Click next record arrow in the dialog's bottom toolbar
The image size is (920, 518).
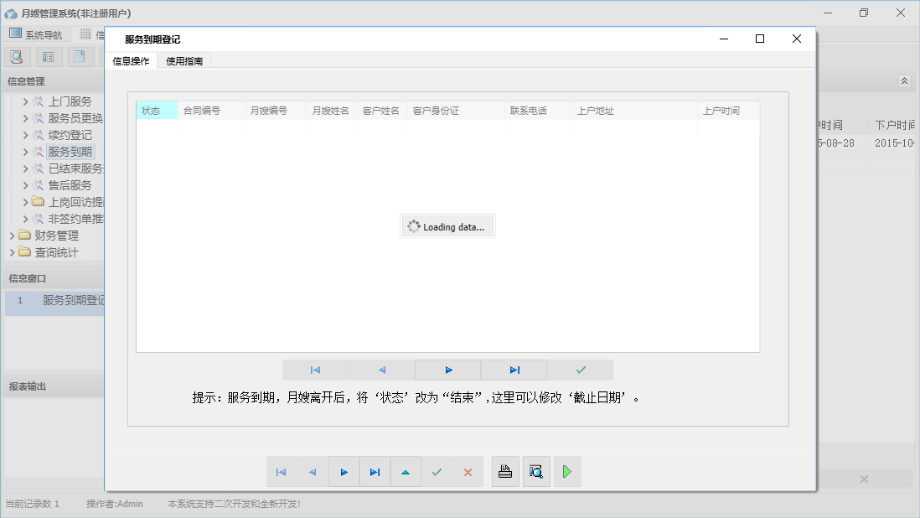344,472
